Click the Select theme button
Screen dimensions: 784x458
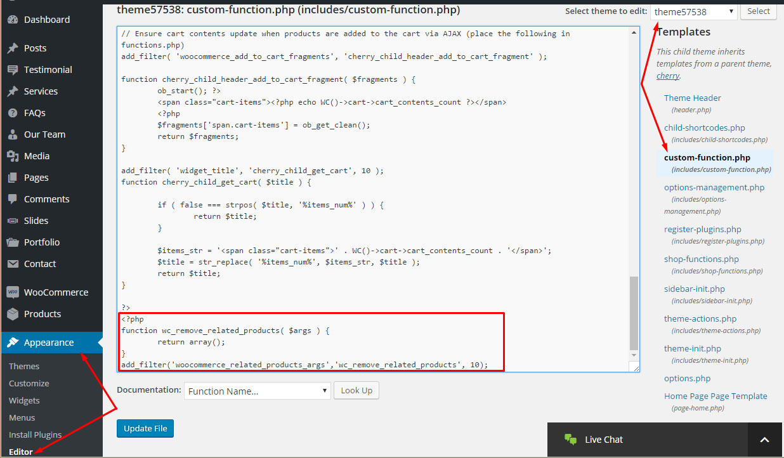[759, 11]
